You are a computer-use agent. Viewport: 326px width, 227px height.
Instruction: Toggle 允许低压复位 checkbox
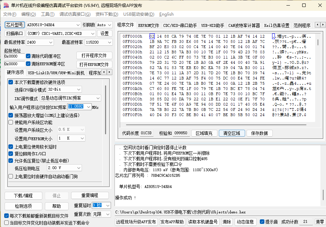(11, 161)
